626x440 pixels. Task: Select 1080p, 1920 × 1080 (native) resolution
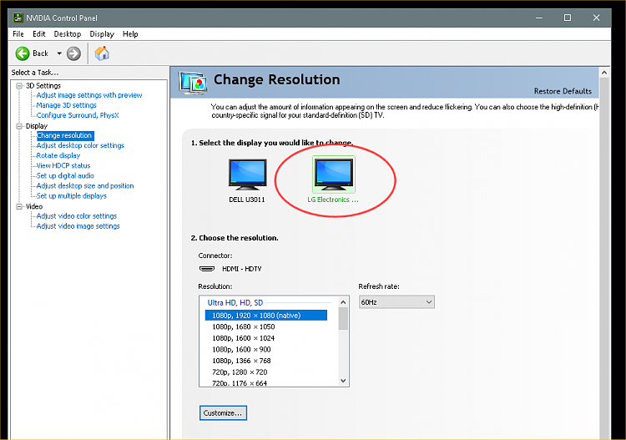266,316
